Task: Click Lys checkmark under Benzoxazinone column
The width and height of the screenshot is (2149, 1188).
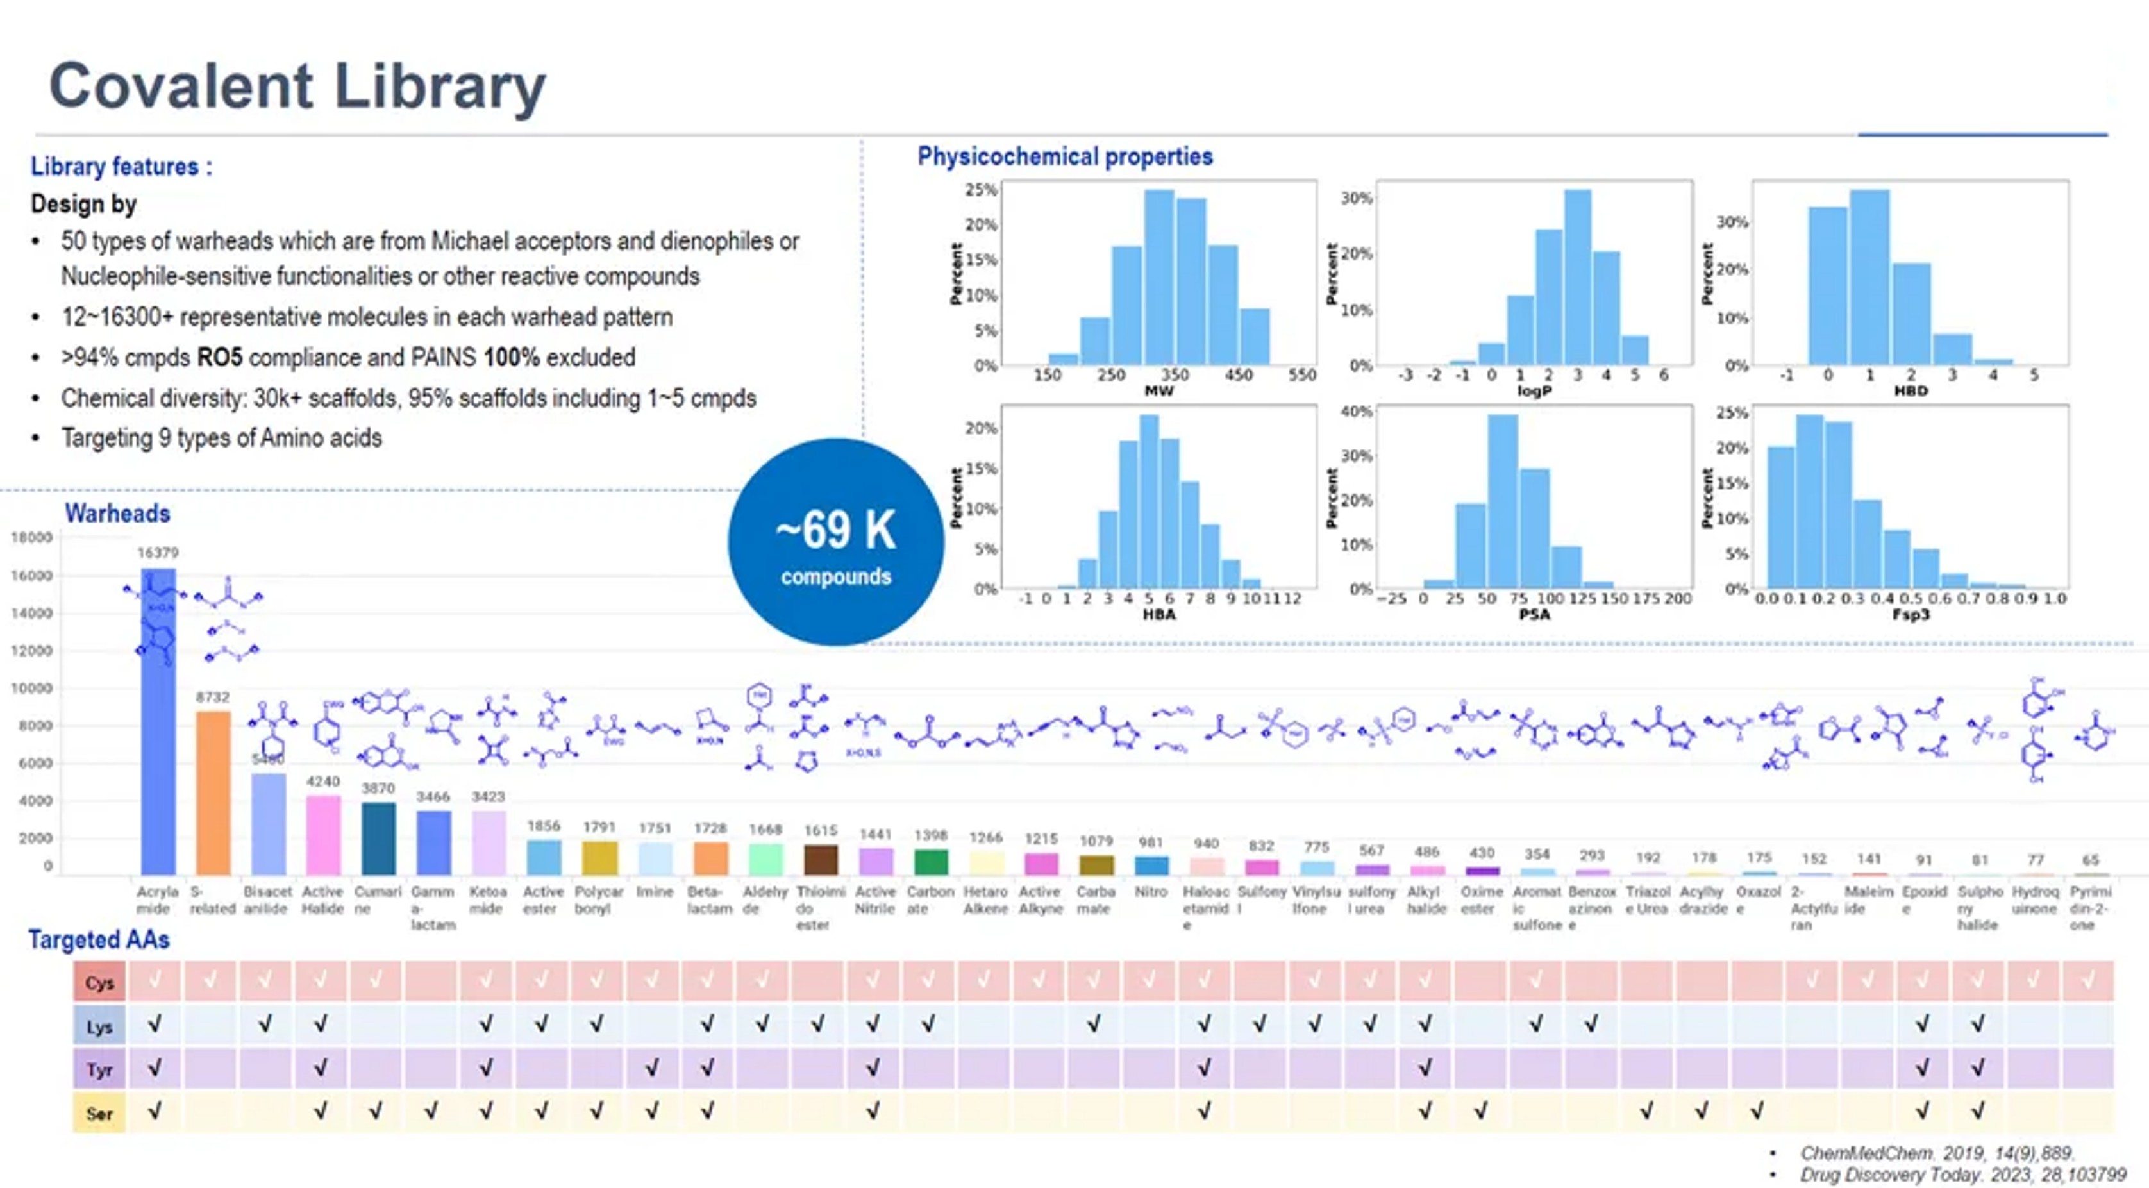Action: pyautogui.click(x=1591, y=1024)
